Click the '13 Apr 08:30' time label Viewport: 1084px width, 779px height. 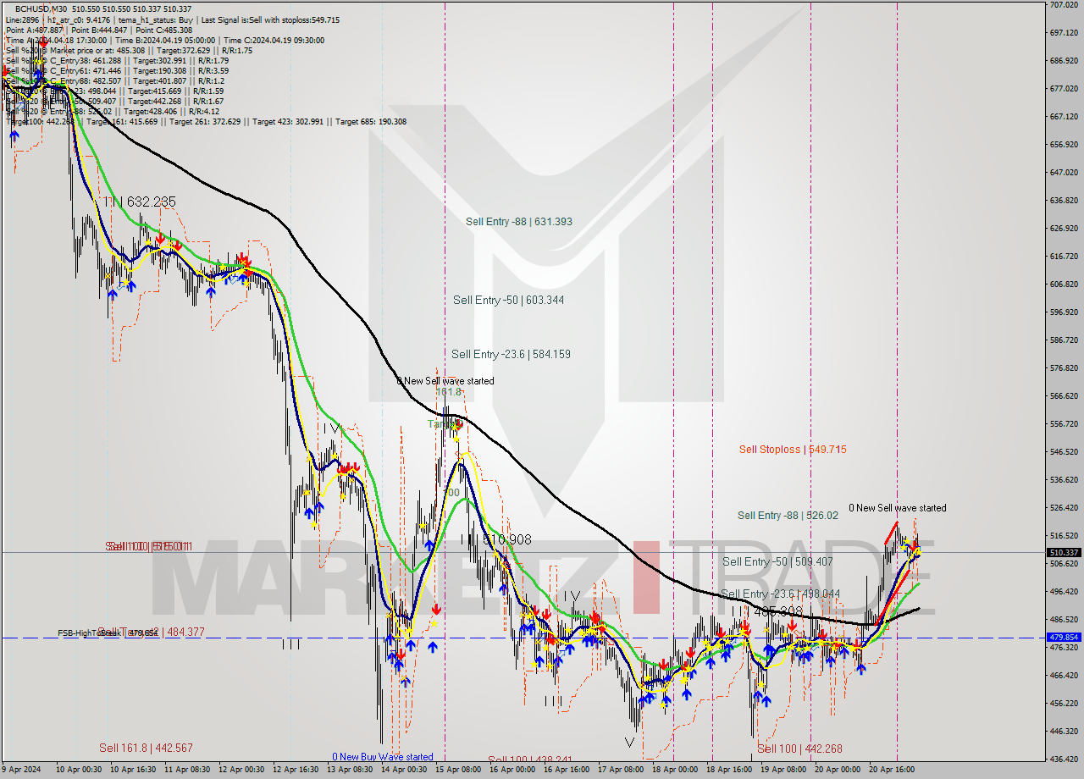[x=350, y=770]
